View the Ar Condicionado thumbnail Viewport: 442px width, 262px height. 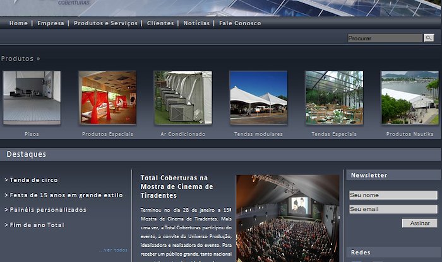pos(183,98)
